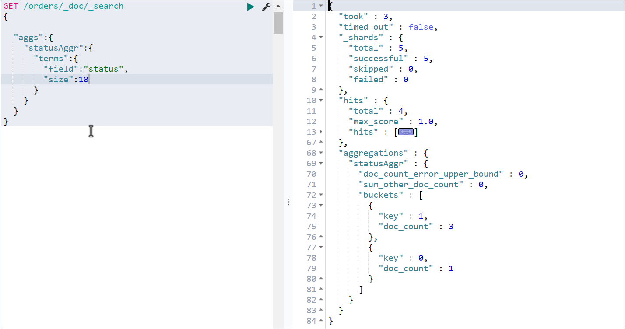The height and width of the screenshot is (329, 625).
Task: Click the "doc_count_error_upper_bound" key
Action: pos(431,174)
